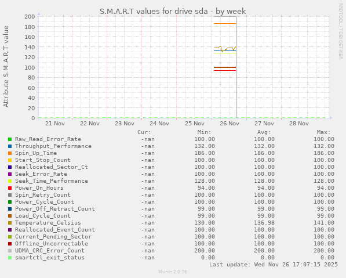Click the Spin_Up_Time legend label
The height and width of the screenshot is (278, 346).
click(36, 153)
